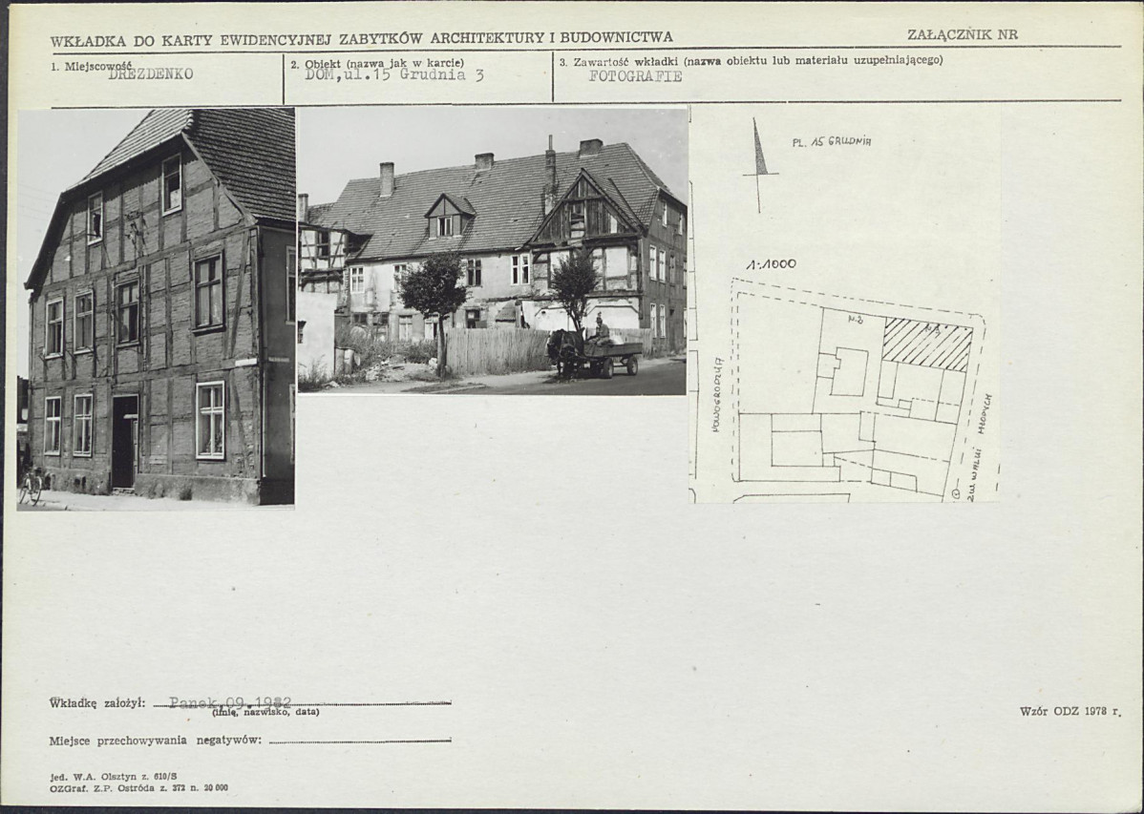Click the 'PL. 15 GRUDNIA' plan label
The height and width of the screenshot is (814, 1144).
[831, 141]
